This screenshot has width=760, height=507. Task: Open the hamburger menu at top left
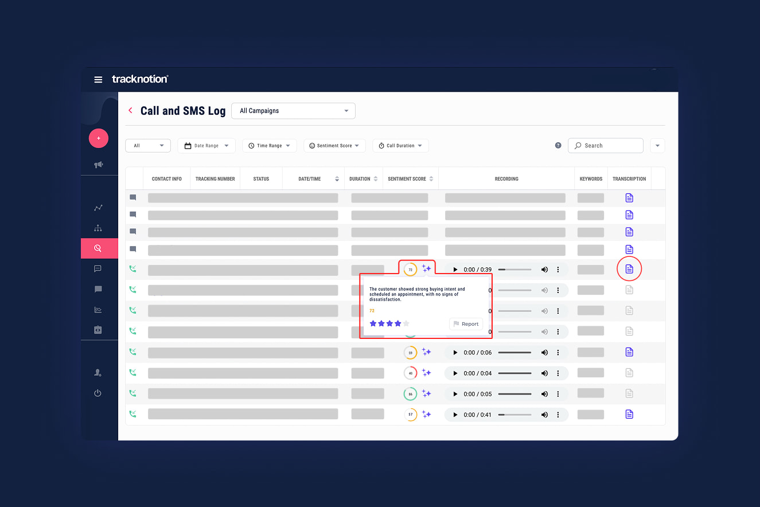click(98, 80)
